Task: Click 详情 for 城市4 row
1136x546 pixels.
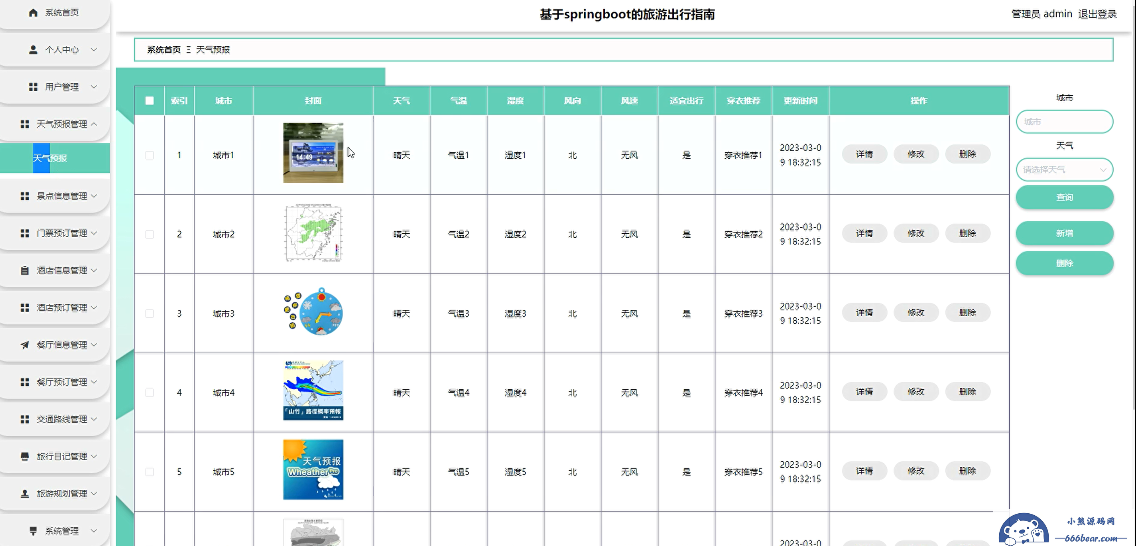Action: 864,392
